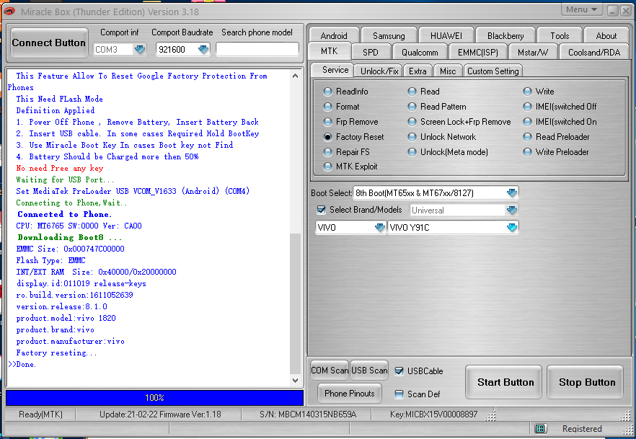The height and width of the screenshot is (439, 636).
Task: Select the MTK tab
Action: point(329,51)
